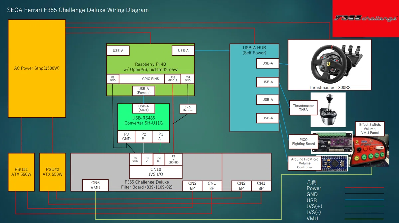Click the red Power legend line sample
The height and width of the screenshot is (223, 399).
tap(364, 188)
